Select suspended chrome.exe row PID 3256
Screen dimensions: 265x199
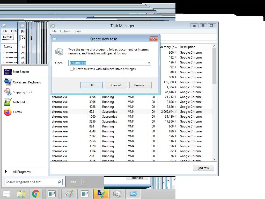pos(131,122)
